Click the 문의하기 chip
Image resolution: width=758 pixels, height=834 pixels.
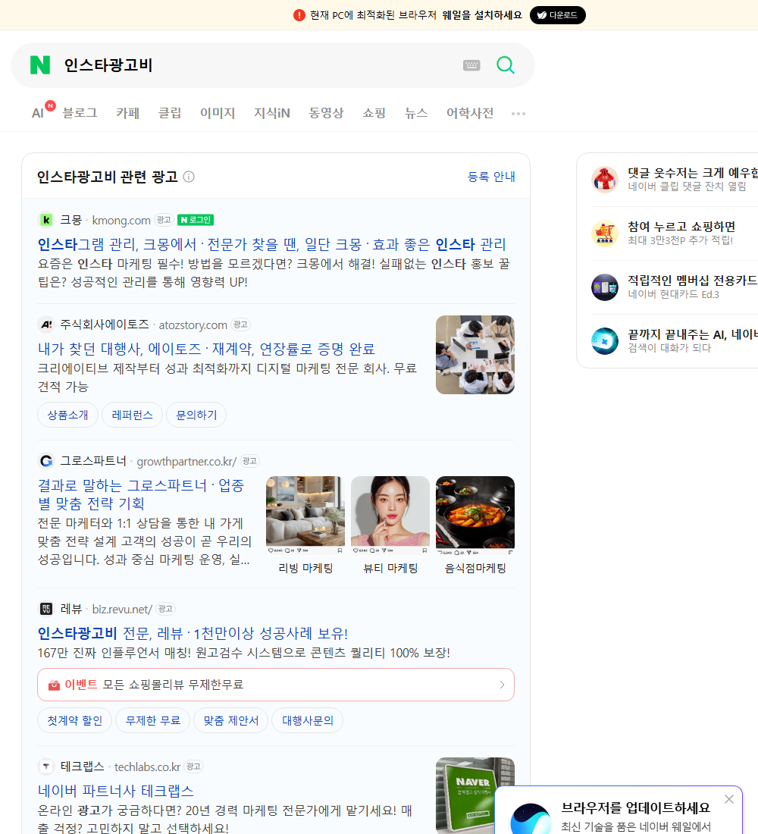(x=196, y=415)
